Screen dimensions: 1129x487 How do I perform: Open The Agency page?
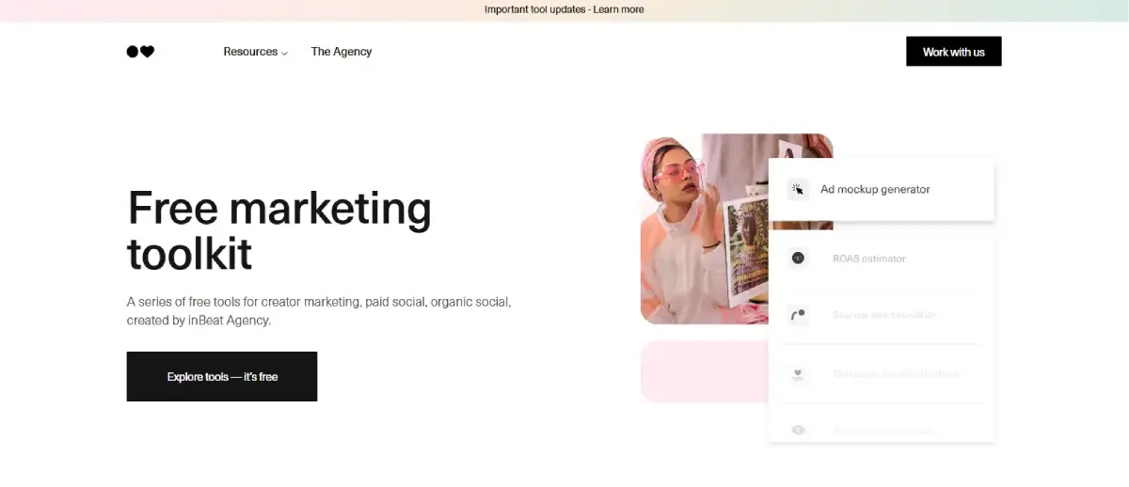[x=341, y=52]
